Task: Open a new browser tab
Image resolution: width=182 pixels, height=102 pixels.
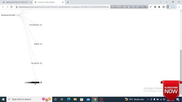Action: tap(68, 2)
